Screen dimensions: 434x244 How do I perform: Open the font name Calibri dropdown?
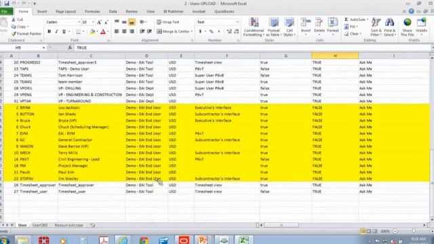point(79,22)
